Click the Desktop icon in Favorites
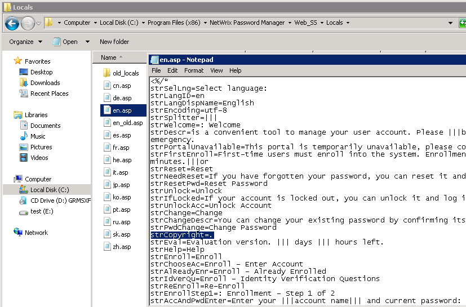Image resolution: width=466 pixels, height=307 pixels. (x=24, y=72)
